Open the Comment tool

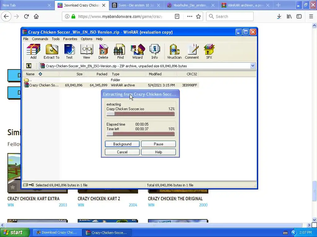pyautogui.click(x=192, y=52)
